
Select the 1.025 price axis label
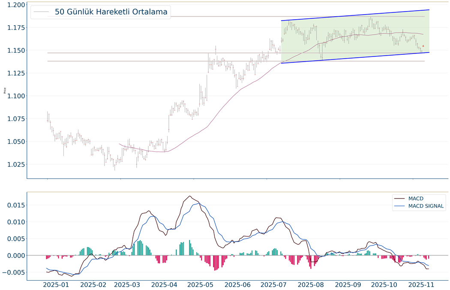(13, 165)
